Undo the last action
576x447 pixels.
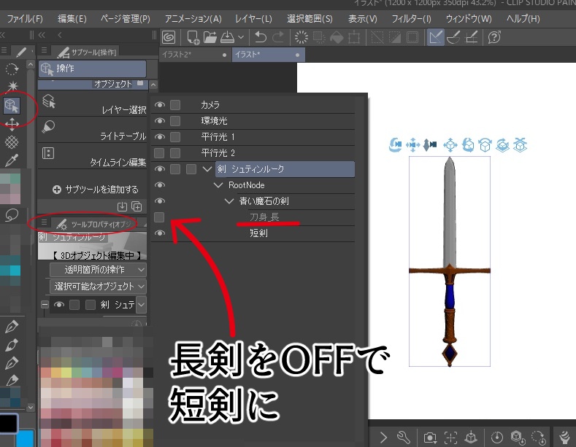click(x=261, y=37)
